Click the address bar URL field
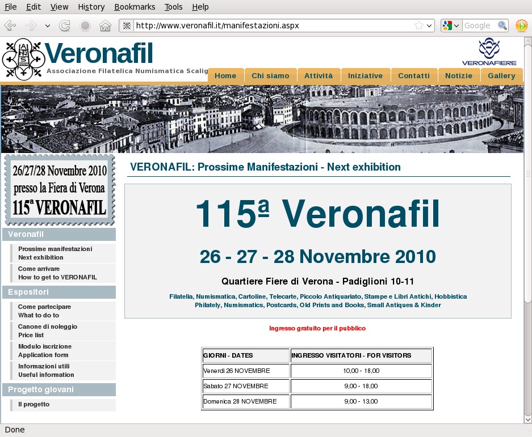532x437 pixels. [x=274, y=26]
